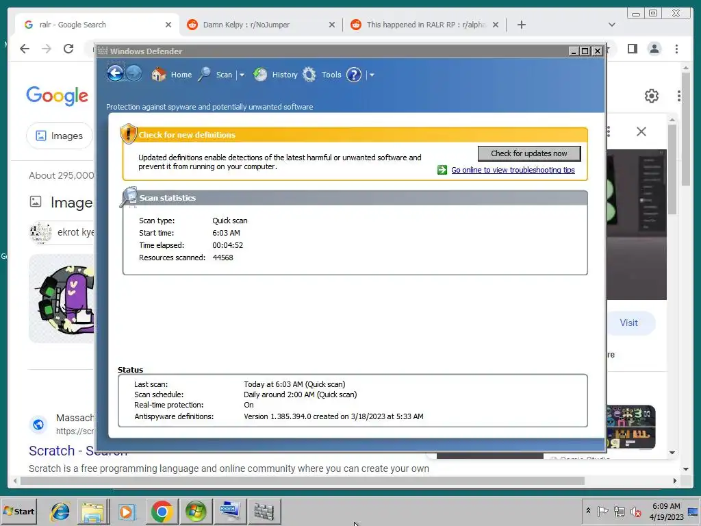Reload the Chrome page
Image resolution: width=701 pixels, height=526 pixels.
point(68,49)
